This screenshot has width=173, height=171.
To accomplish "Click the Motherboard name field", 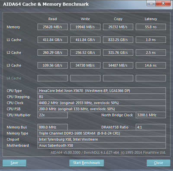I will (102, 146).
